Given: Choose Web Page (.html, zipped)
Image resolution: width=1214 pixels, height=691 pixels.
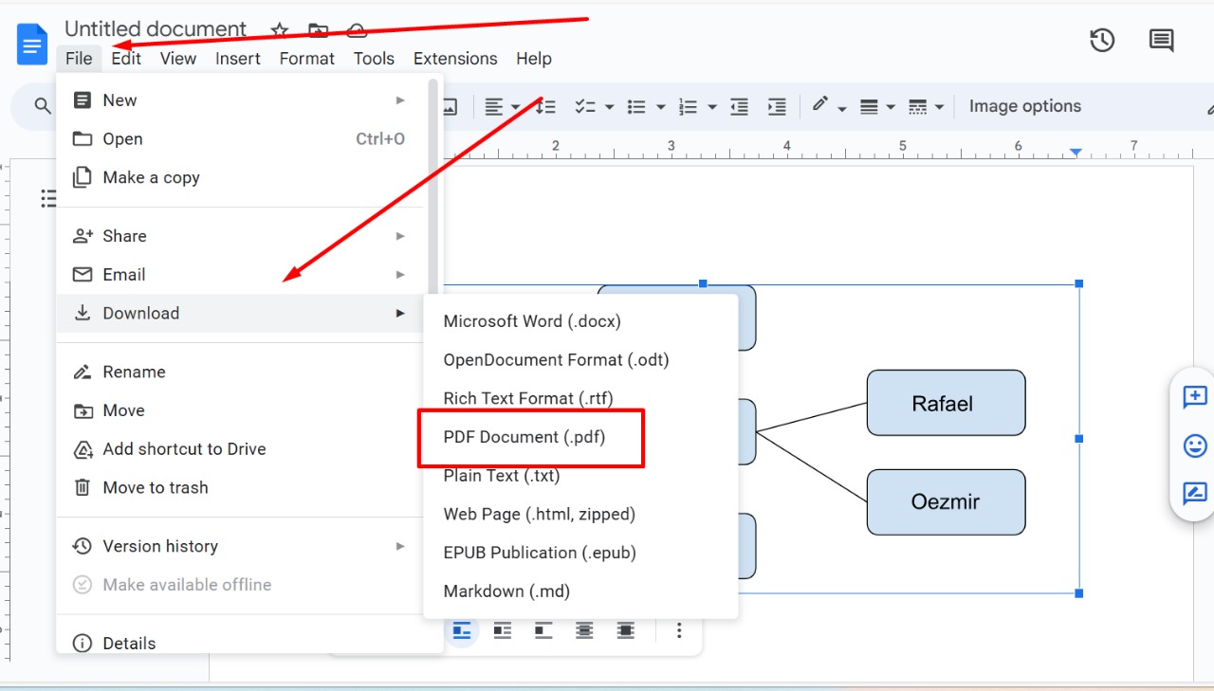Looking at the screenshot, I should (580, 514).
